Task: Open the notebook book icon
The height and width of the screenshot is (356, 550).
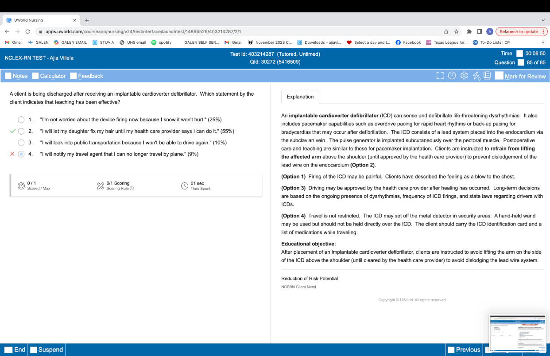Action: pos(487,76)
